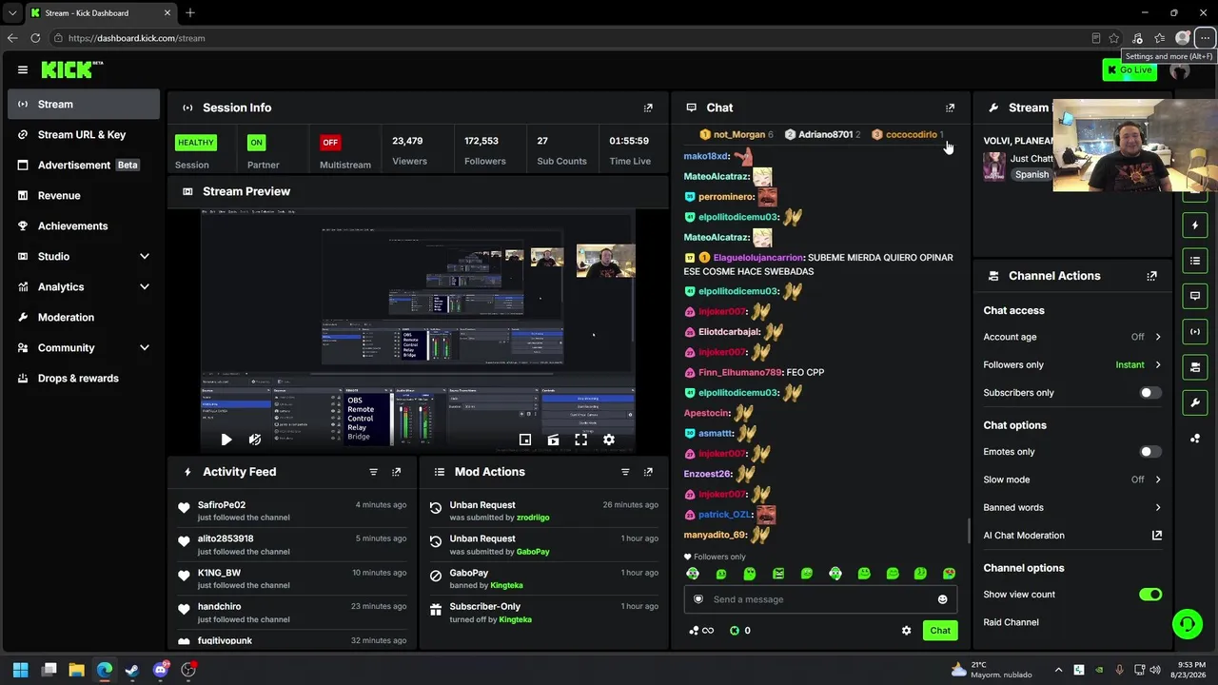Open the list Mod Actions widget icon
This screenshot has height=685, width=1218.
pyautogui.click(x=1195, y=261)
